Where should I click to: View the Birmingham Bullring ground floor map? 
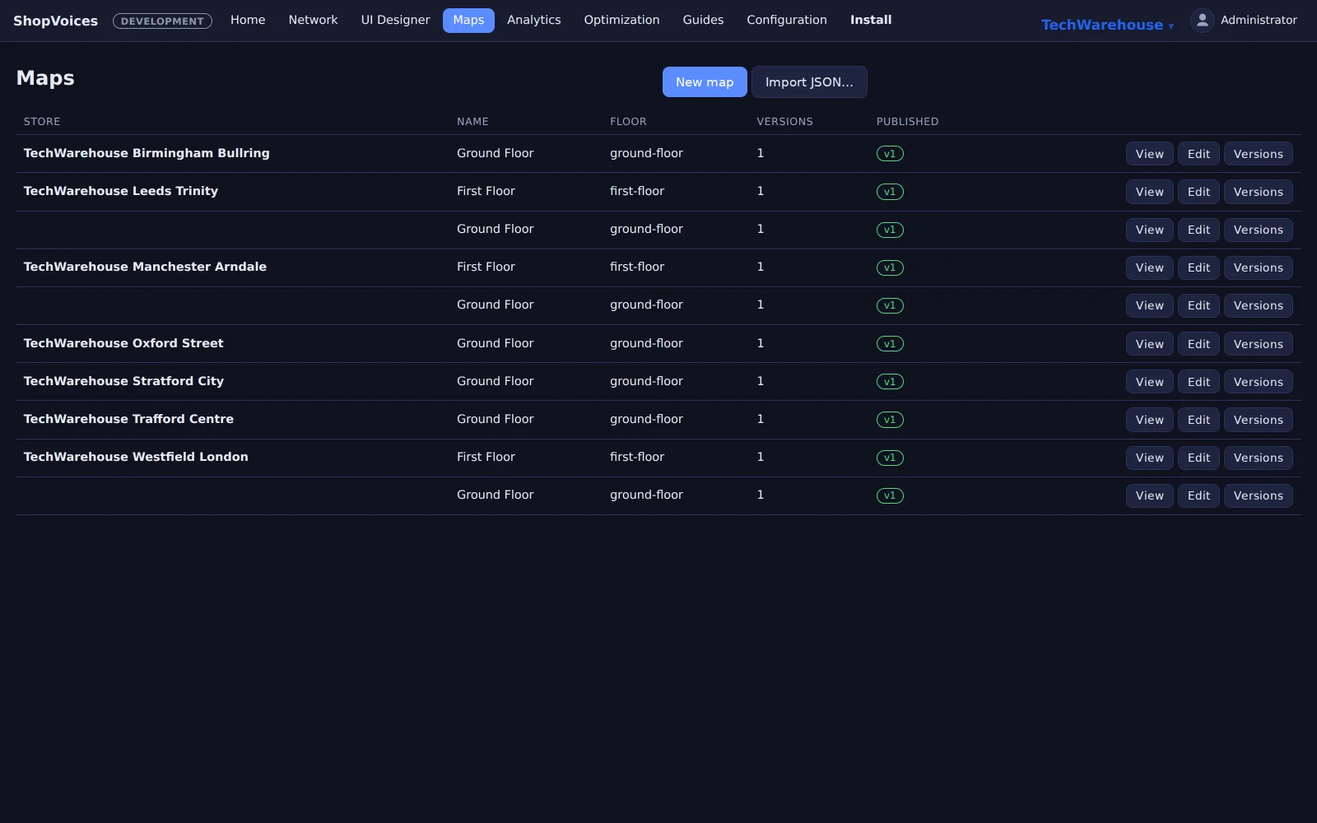point(1149,154)
